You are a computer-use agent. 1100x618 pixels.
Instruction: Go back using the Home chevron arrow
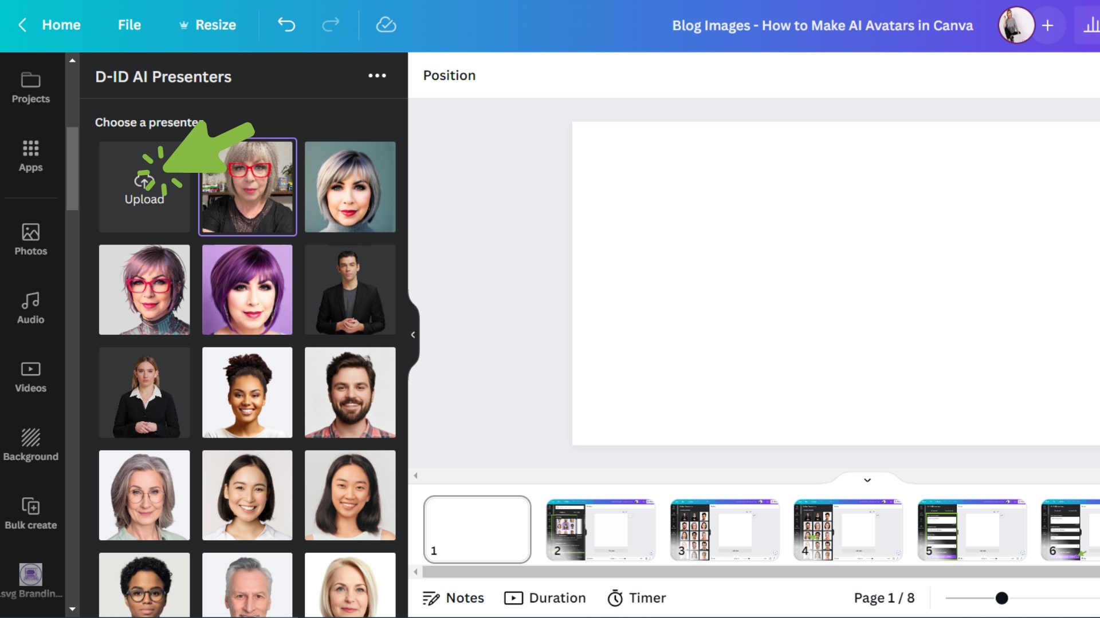click(22, 25)
